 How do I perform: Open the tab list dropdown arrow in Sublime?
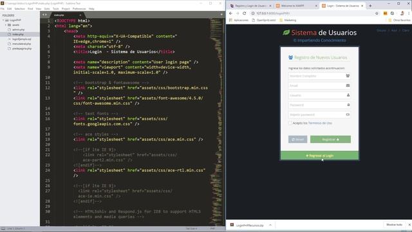221,15
